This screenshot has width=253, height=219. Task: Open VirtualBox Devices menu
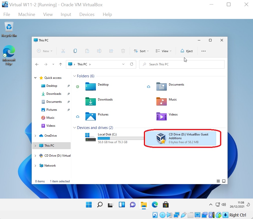[x=87, y=14]
